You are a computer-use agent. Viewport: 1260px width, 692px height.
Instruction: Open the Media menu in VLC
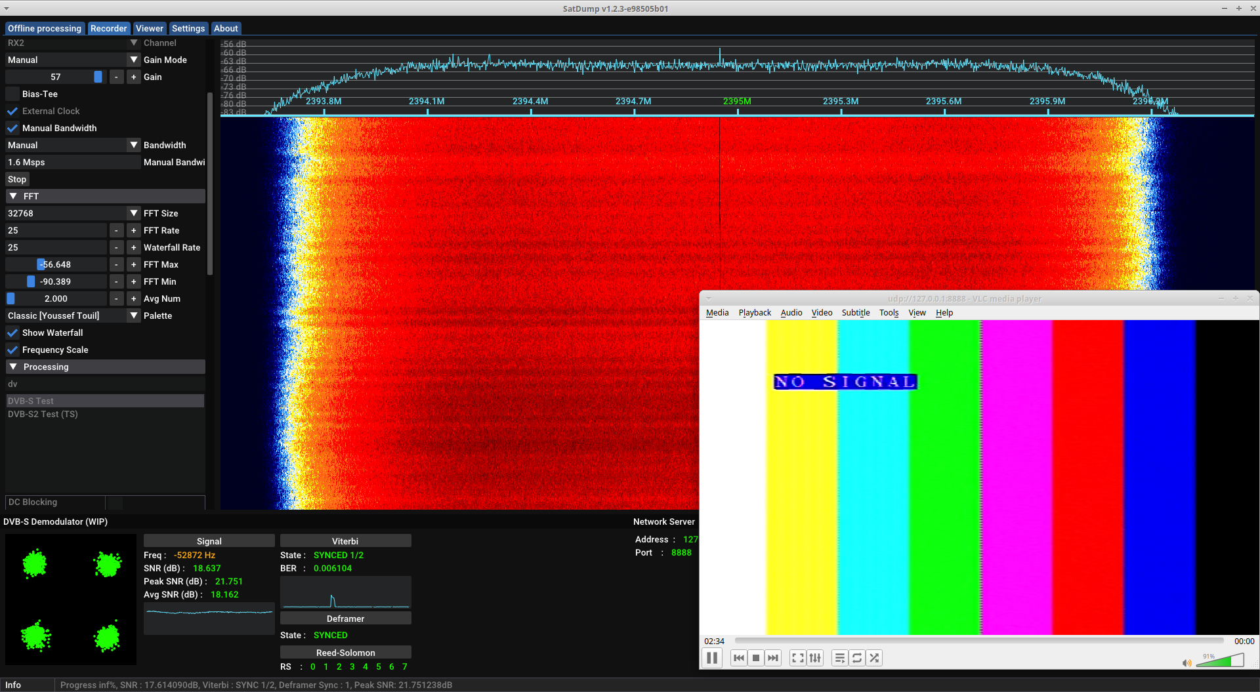[717, 313]
